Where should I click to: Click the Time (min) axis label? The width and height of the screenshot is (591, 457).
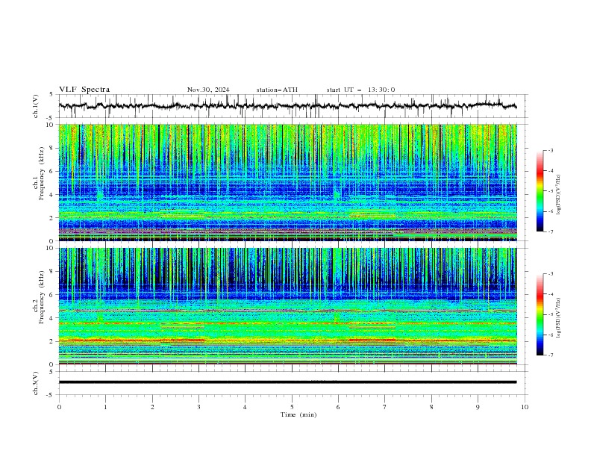pos(298,414)
